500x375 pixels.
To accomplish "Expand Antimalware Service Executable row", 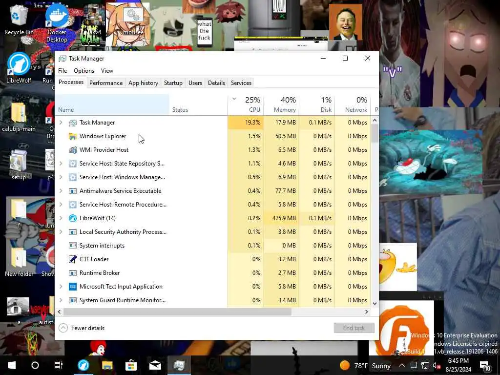I will [x=61, y=191].
